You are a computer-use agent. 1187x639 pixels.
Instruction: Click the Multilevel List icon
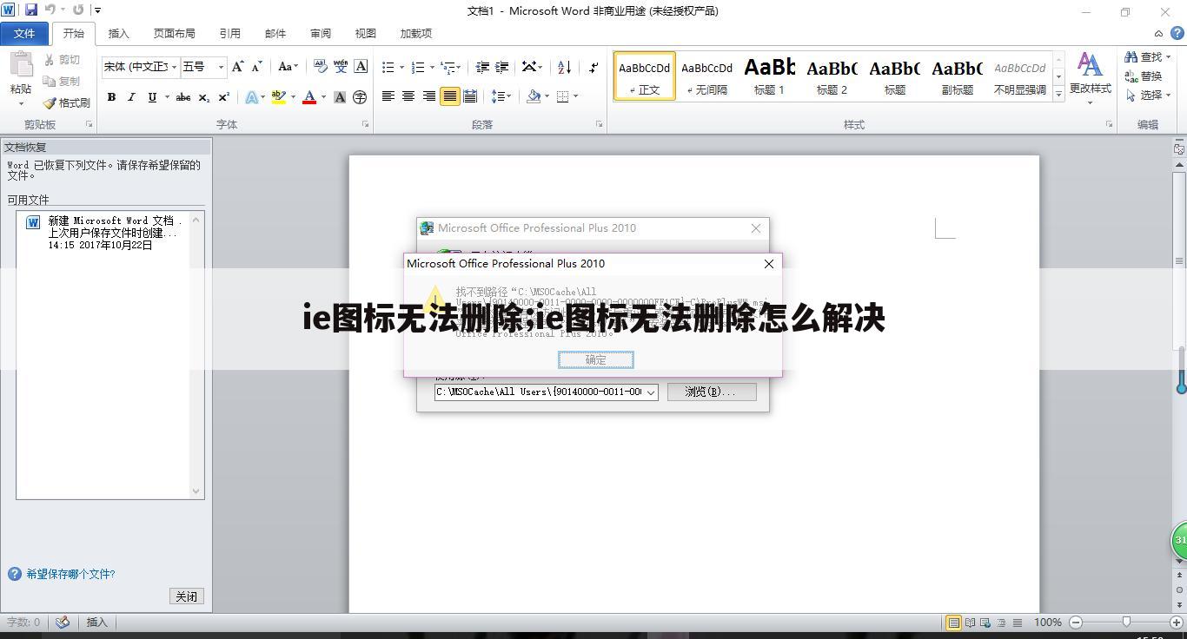[448, 67]
